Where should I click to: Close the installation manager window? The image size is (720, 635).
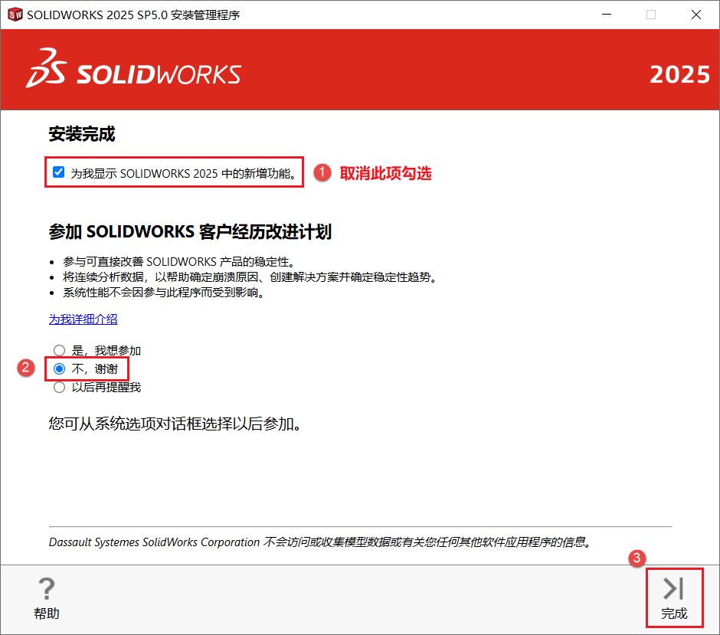(x=696, y=15)
